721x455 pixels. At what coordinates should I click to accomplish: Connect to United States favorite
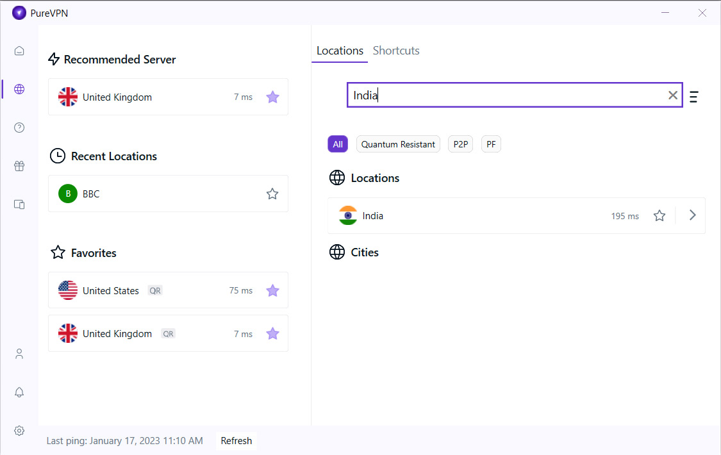click(169, 290)
